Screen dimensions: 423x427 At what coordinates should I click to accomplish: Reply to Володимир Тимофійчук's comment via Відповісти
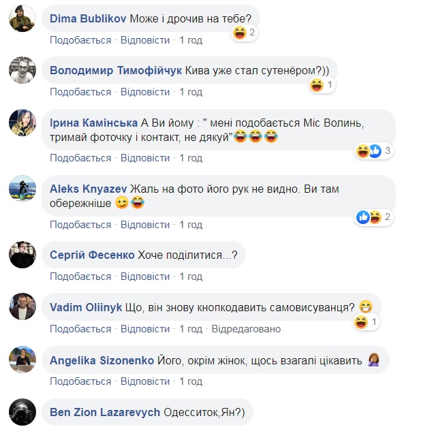point(145,92)
